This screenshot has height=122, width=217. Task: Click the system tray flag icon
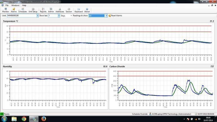click(x=188, y=119)
